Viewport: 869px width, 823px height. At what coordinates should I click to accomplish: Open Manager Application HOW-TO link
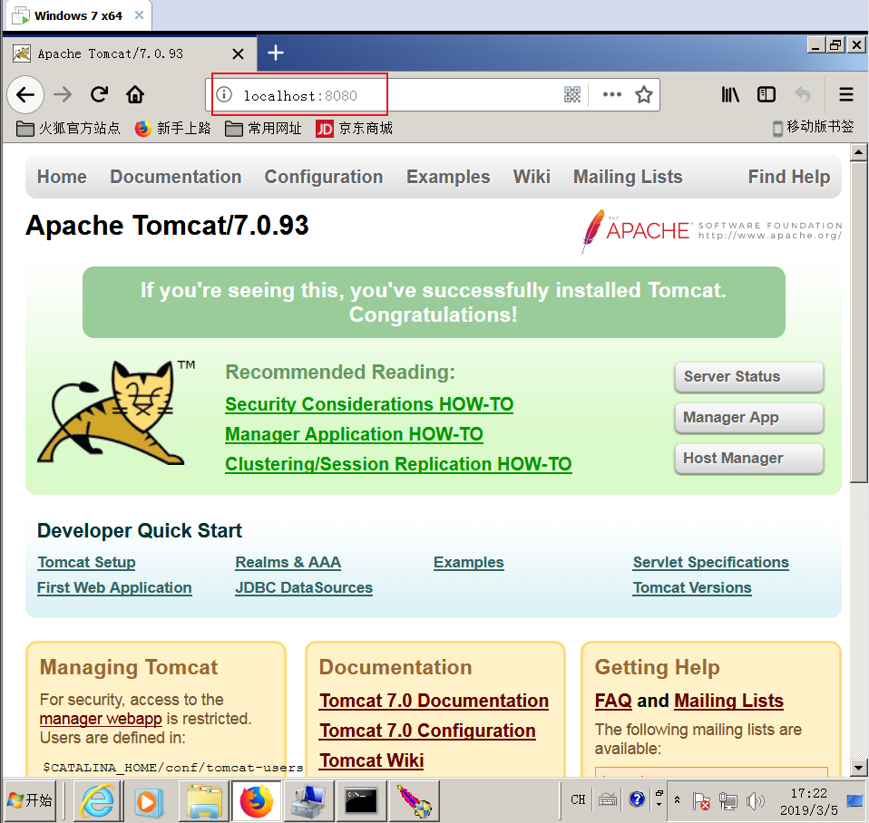[x=354, y=434]
